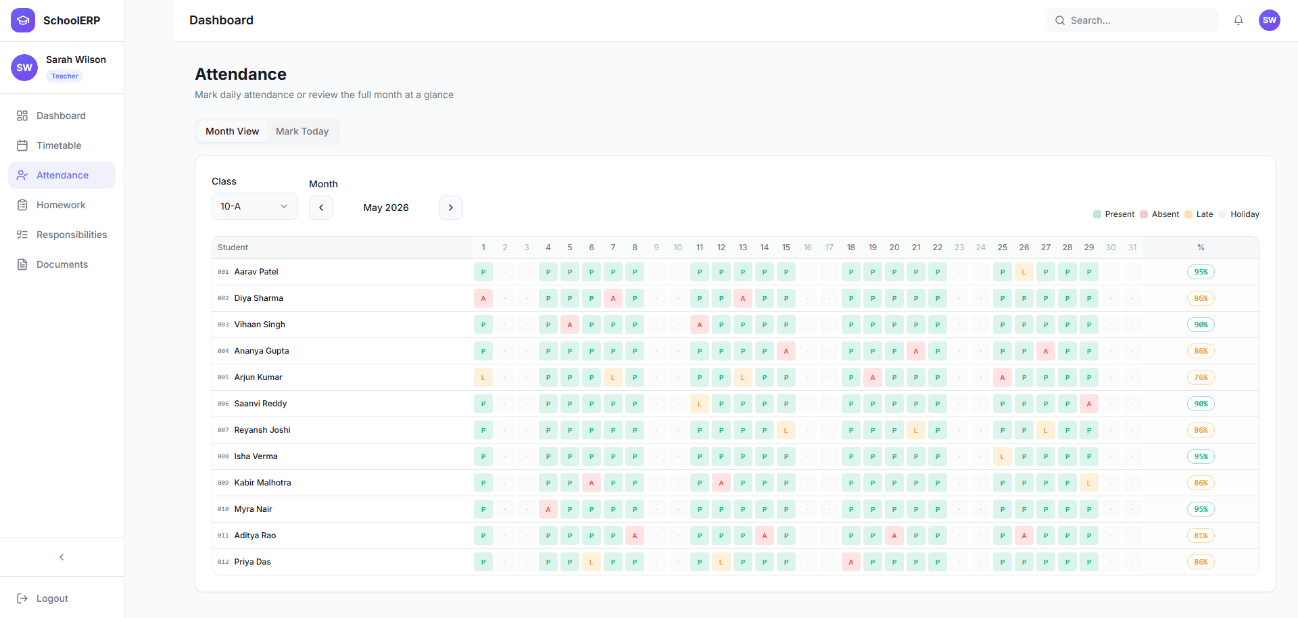Click Saanvi Reddy's 90% badge
Screen dimensions: 1298x618
click(1201, 404)
